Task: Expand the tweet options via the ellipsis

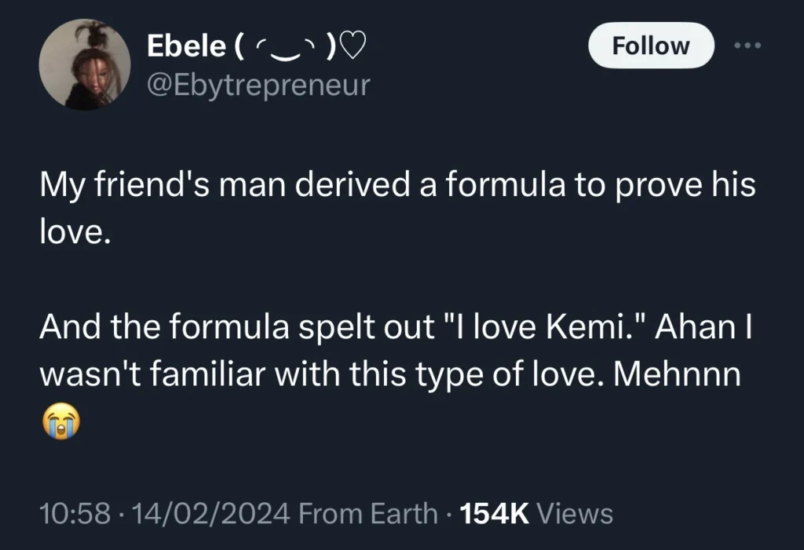Action: point(747,45)
